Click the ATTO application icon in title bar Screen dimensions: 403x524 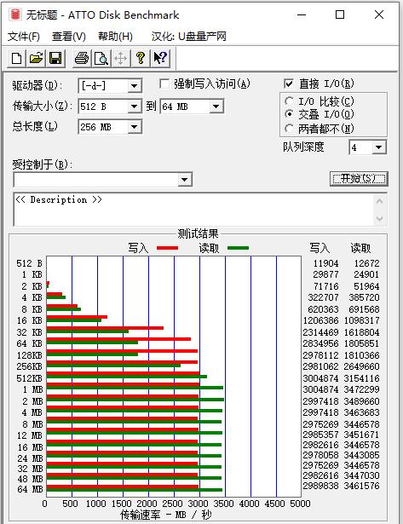click(x=15, y=15)
